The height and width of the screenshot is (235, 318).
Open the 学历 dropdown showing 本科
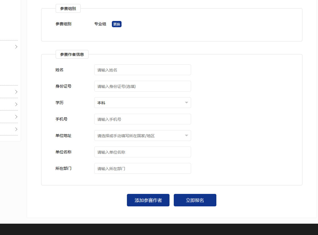(143, 103)
